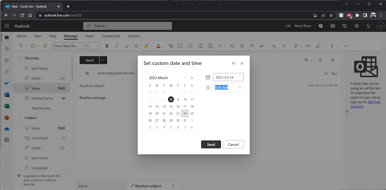
Task: Apply Superscript formatting
Action: 284,46
